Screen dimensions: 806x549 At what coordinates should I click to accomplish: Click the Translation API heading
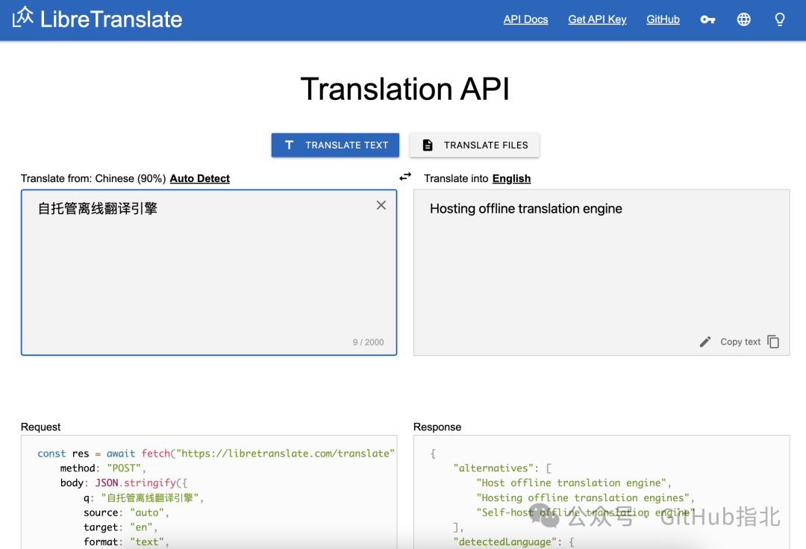(404, 89)
